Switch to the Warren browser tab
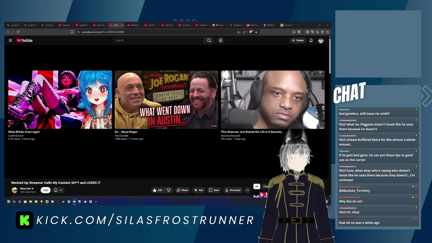The image size is (432, 243). coord(134,25)
